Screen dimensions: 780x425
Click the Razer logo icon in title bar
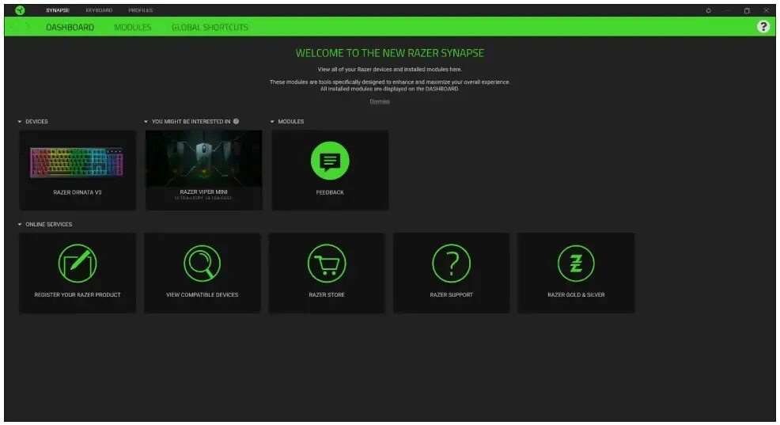(x=20, y=10)
